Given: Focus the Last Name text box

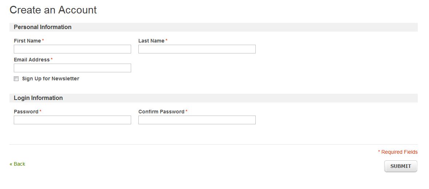Looking at the screenshot, I should (197, 49).
